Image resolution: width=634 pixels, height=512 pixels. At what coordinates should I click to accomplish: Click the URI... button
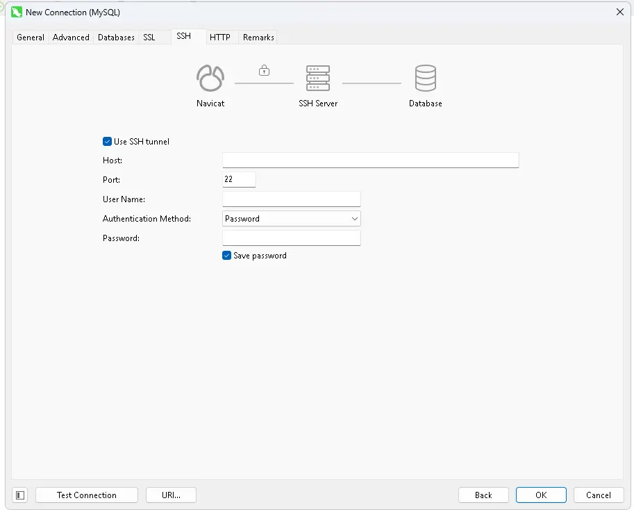coord(171,495)
